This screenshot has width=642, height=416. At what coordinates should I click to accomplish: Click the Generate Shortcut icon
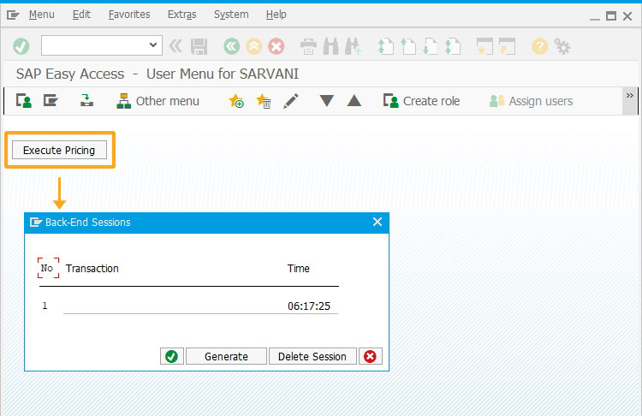507,46
